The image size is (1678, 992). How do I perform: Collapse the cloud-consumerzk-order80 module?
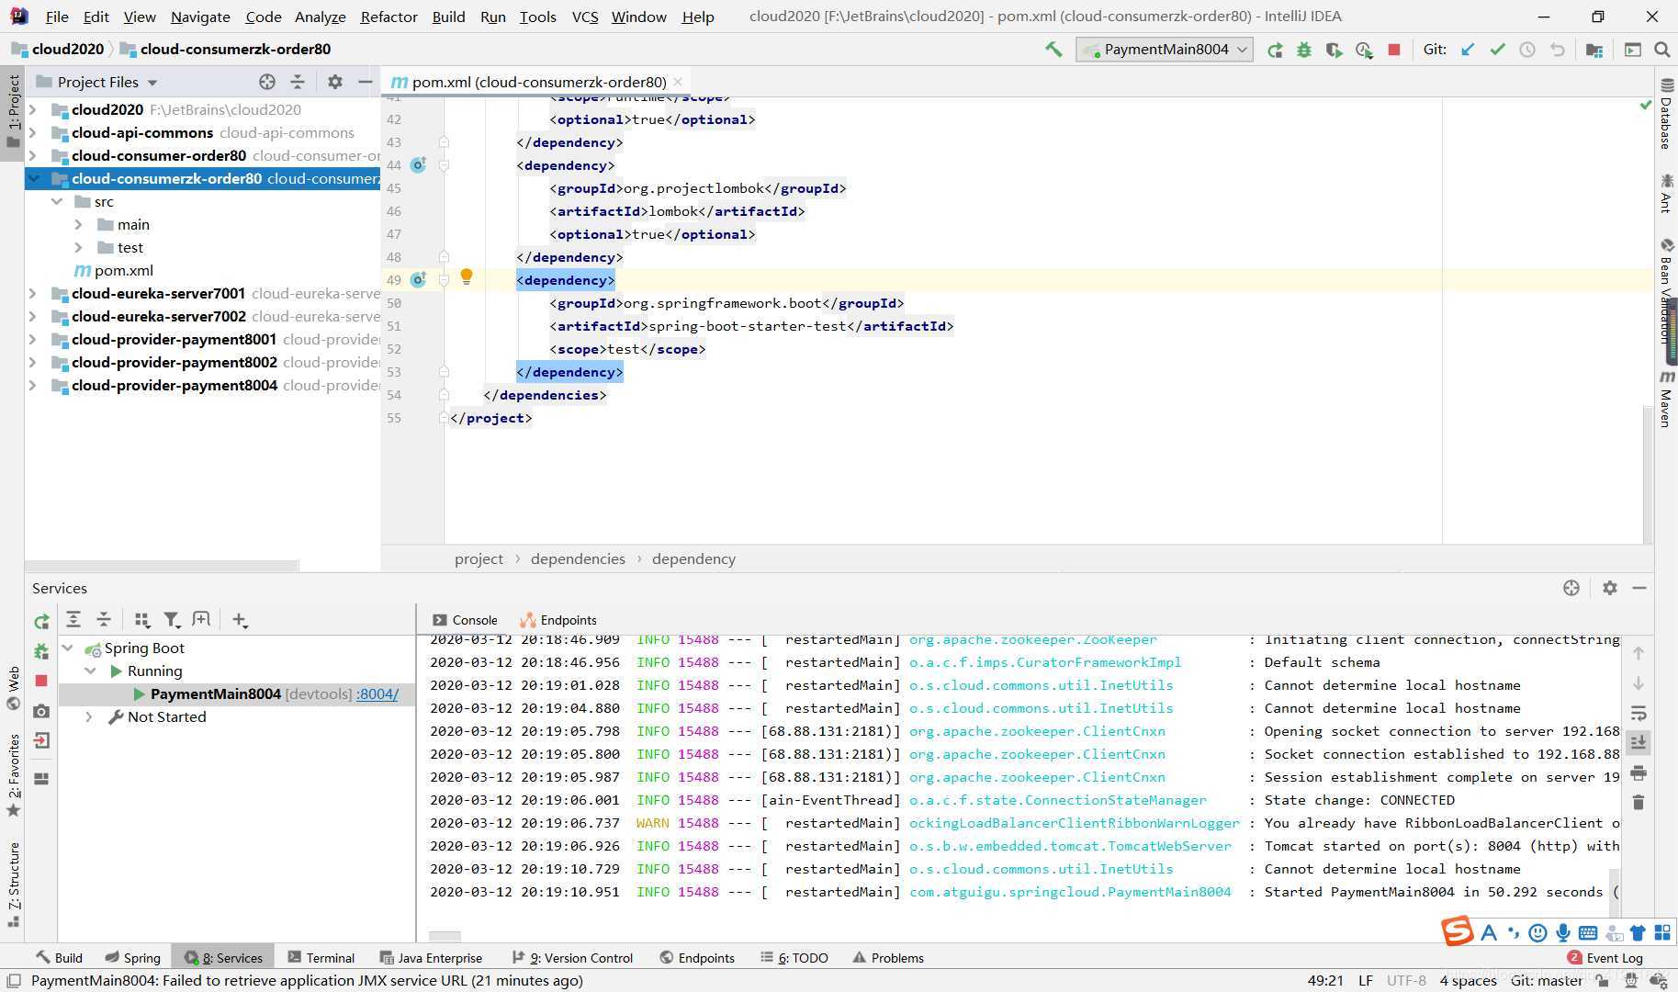33,178
